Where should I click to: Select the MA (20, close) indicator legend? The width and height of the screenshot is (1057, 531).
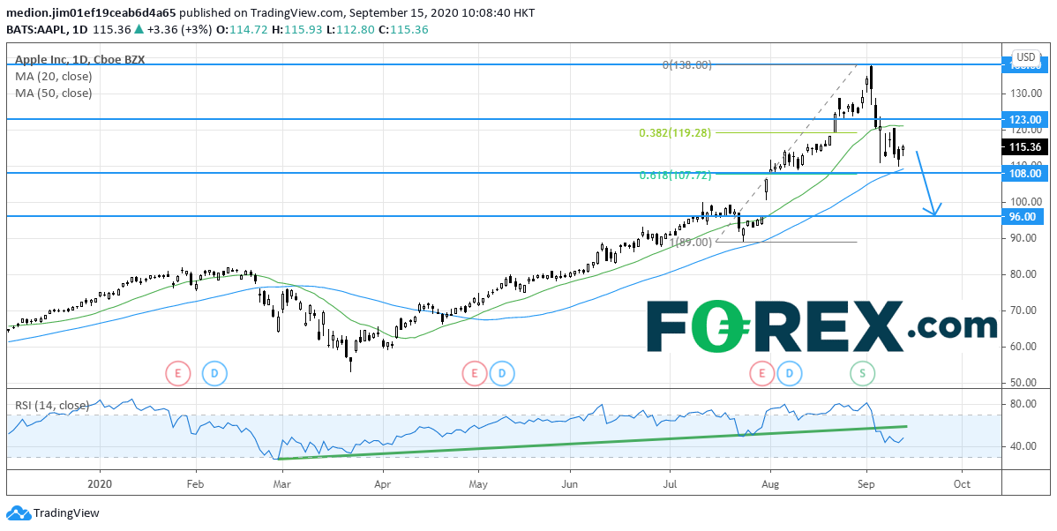coord(53,76)
